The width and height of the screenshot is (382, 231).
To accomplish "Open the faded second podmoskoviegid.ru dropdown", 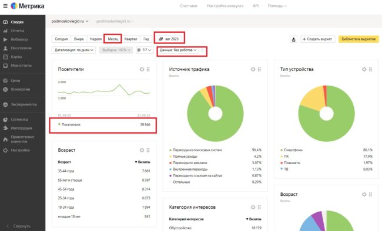I will coord(115,21).
